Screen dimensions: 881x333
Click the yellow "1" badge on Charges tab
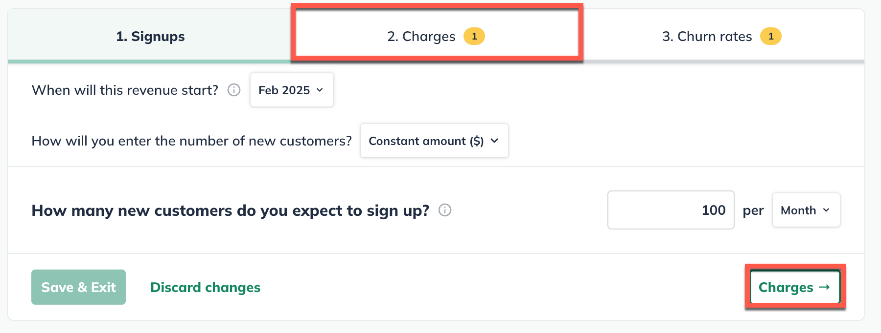474,36
